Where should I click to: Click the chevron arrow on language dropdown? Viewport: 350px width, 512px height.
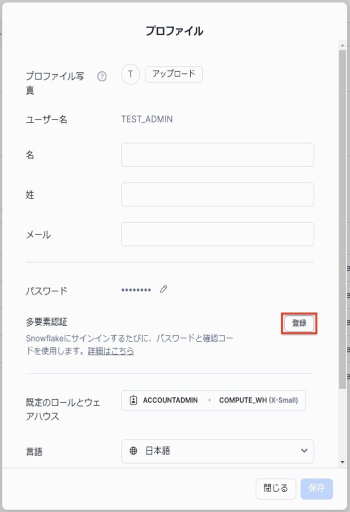(304, 451)
